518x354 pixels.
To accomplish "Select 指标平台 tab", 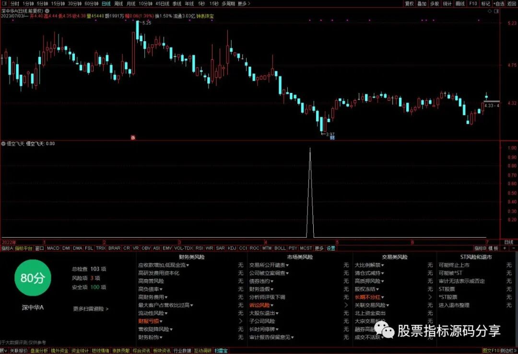I will click(x=24, y=248).
